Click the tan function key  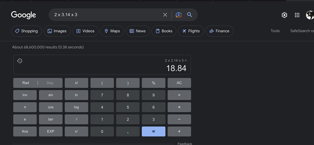click(51, 120)
